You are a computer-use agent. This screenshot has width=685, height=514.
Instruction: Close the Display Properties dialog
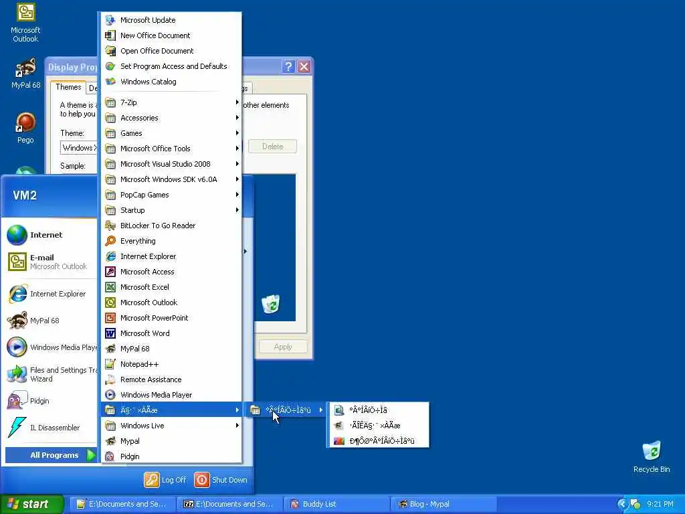(x=304, y=67)
